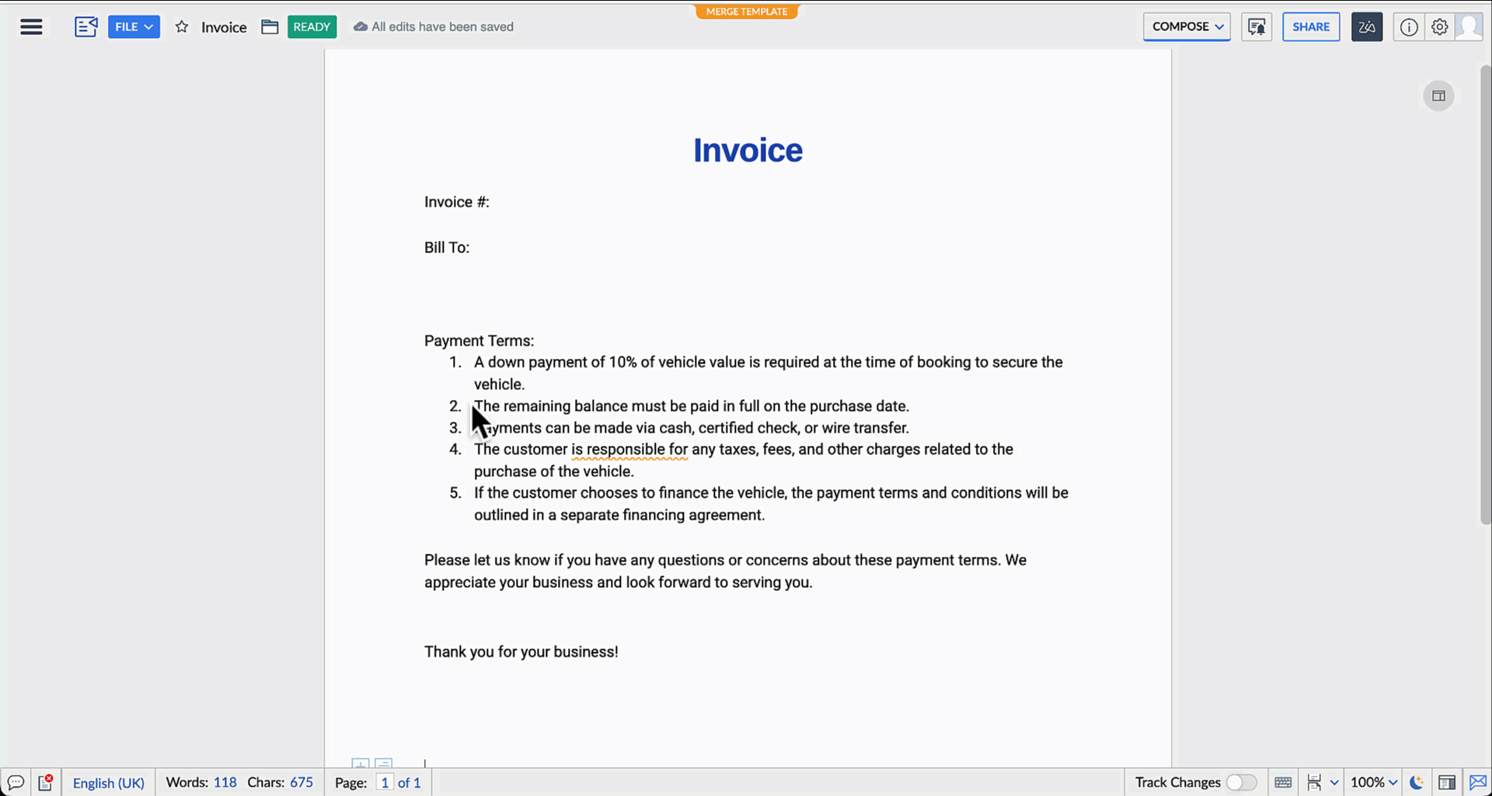Click the green READY status button
Screen dimensions: 1492x796
click(x=312, y=27)
